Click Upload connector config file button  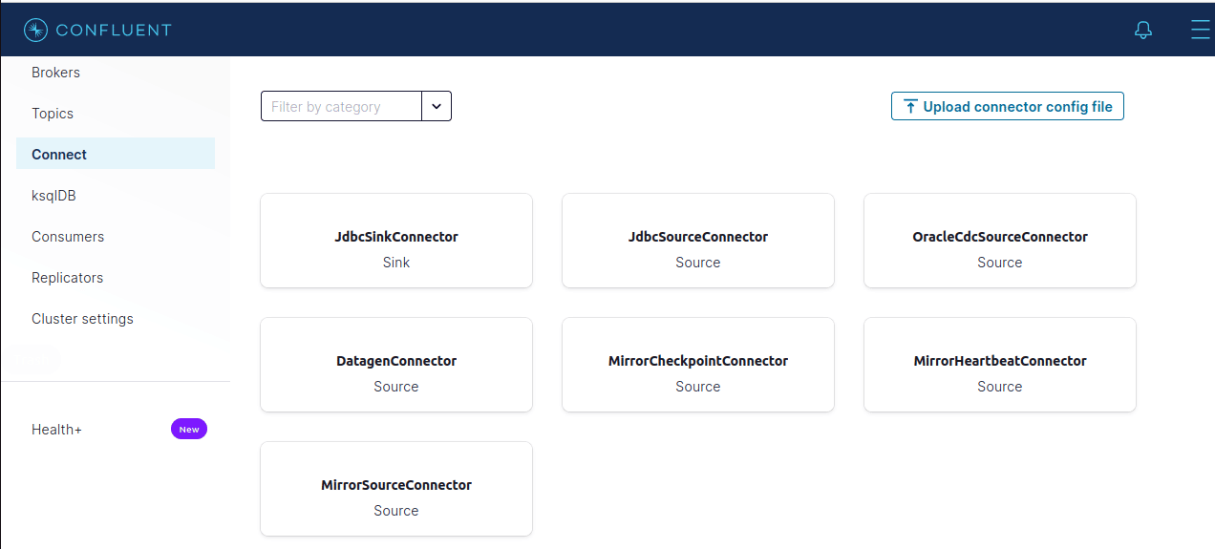(x=1008, y=106)
